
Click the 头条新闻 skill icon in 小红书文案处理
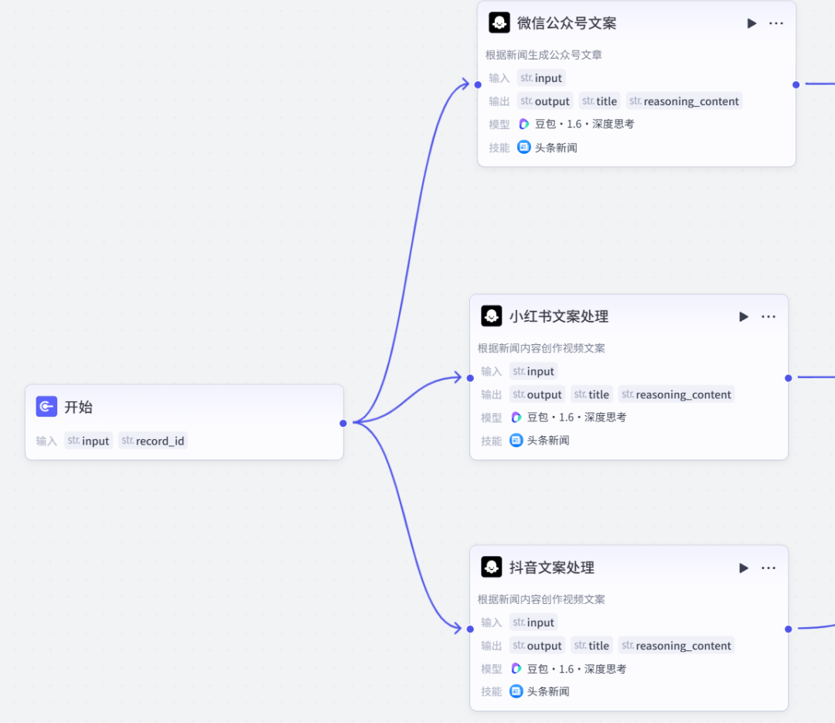pos(516,439)
